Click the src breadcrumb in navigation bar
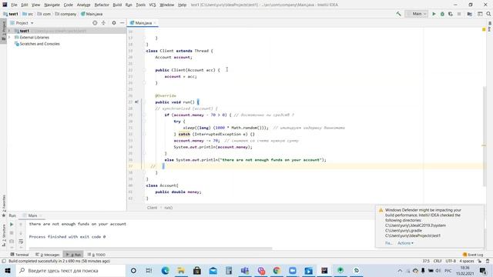This screenshot has height=277, width=493. point(28,14)
